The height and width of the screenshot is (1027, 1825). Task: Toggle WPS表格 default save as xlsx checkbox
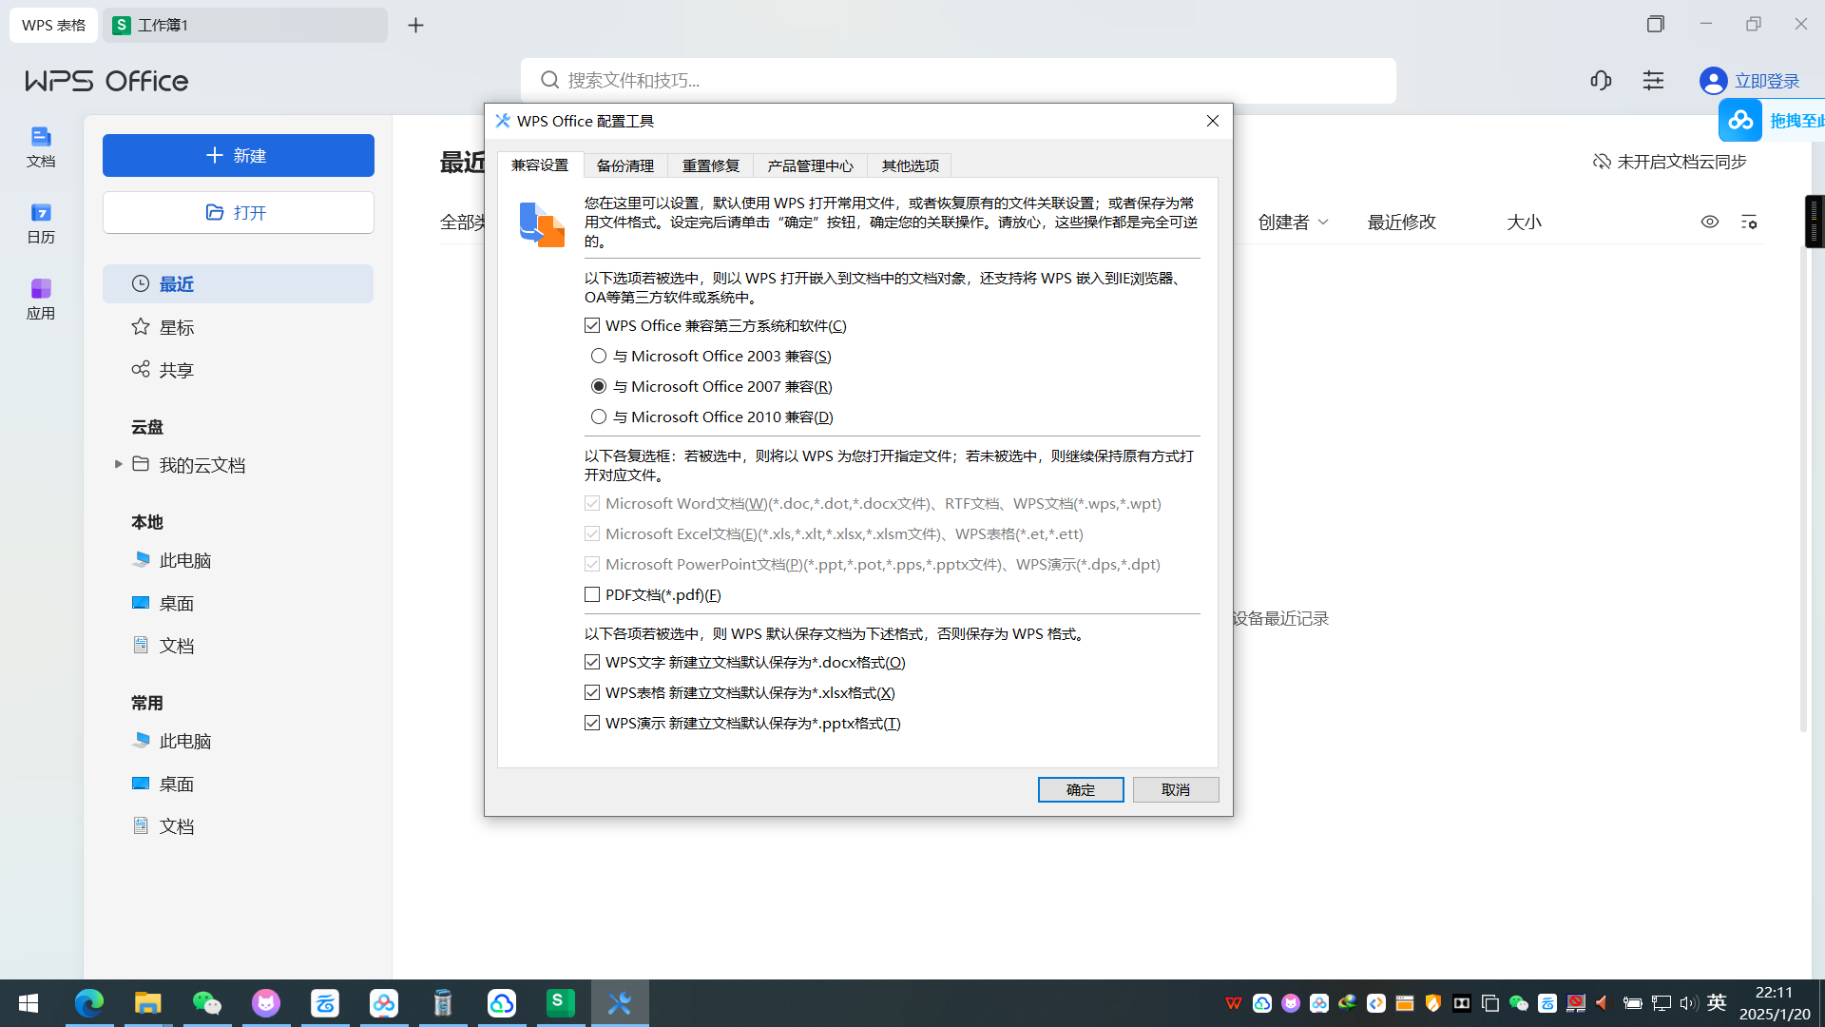pos(592,692)
